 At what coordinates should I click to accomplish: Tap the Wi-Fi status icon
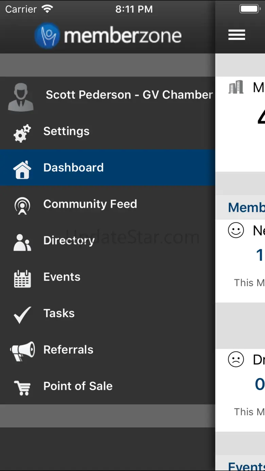(x=48, y=9)
